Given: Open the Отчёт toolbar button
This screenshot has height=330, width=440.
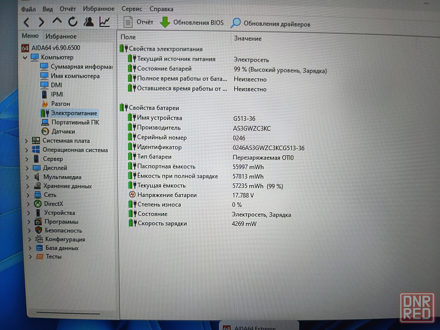Looking at the screenshot, I should click(x=139, y=22).
